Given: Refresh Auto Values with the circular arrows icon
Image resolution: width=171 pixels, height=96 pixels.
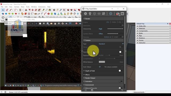Looking at the screenshot, I should pos(100,67).
